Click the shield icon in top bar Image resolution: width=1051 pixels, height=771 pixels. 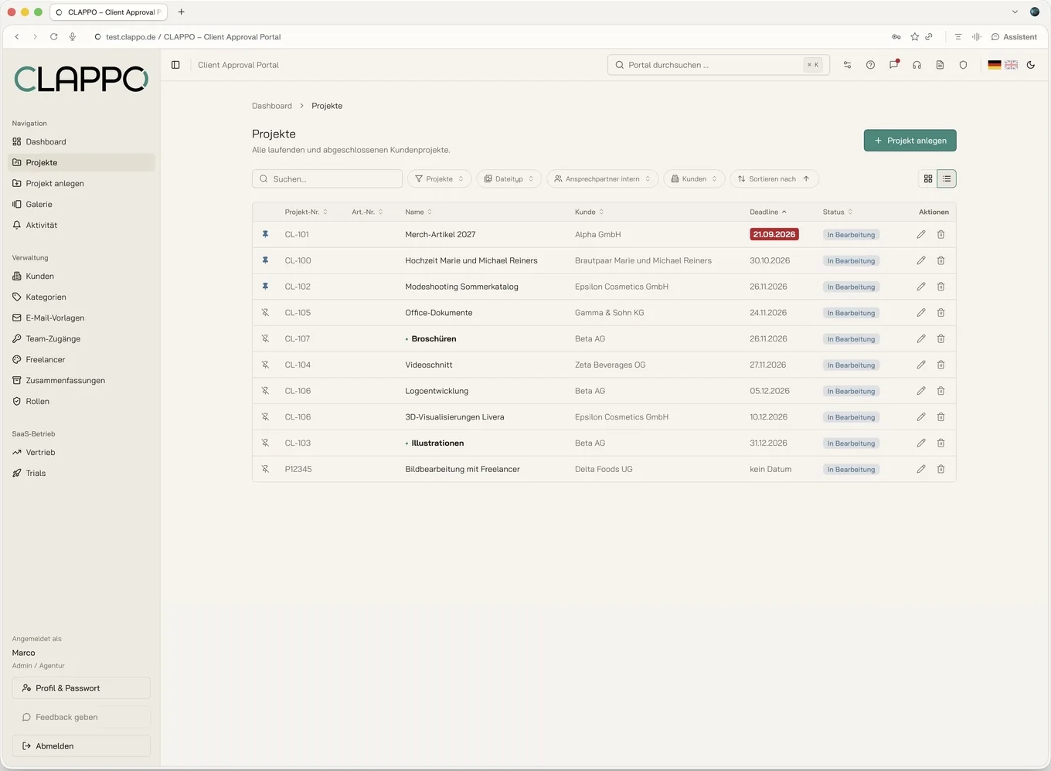[x=963, y=65]
